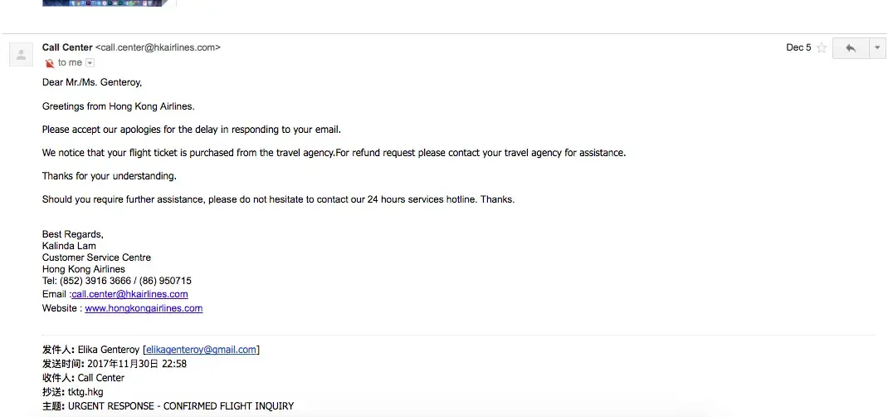888x417 pixels.
Task: Click the bold sender name Call Center
Action: click(x=67, y=47)
